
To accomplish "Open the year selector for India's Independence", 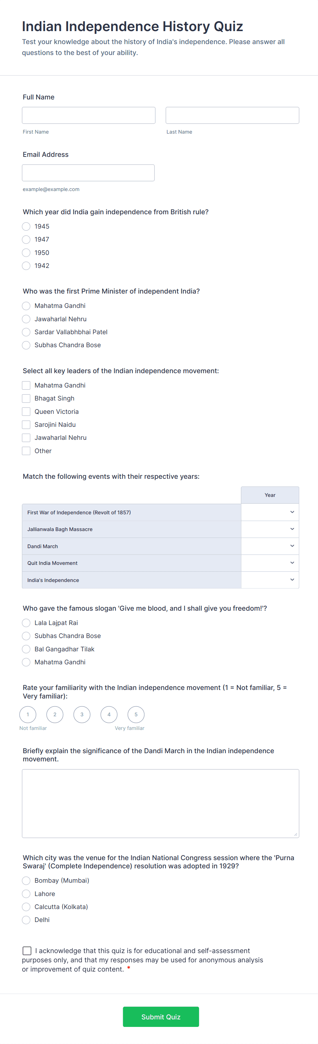I will pyautogui.click(x=270, y=580).
